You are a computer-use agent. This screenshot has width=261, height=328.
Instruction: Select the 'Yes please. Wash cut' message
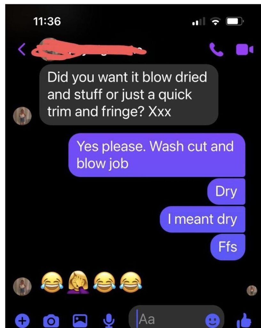157,155
